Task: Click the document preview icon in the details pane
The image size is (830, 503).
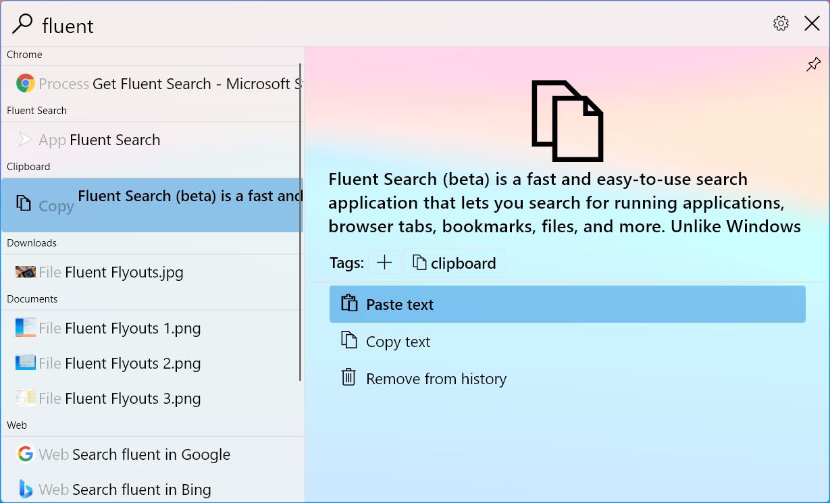Action: 567,120
